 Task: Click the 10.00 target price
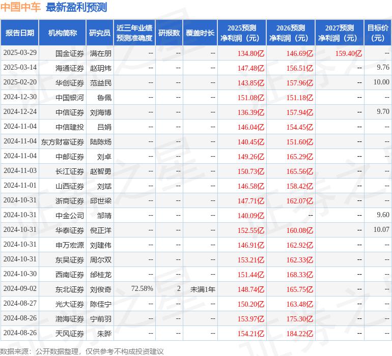381,82
